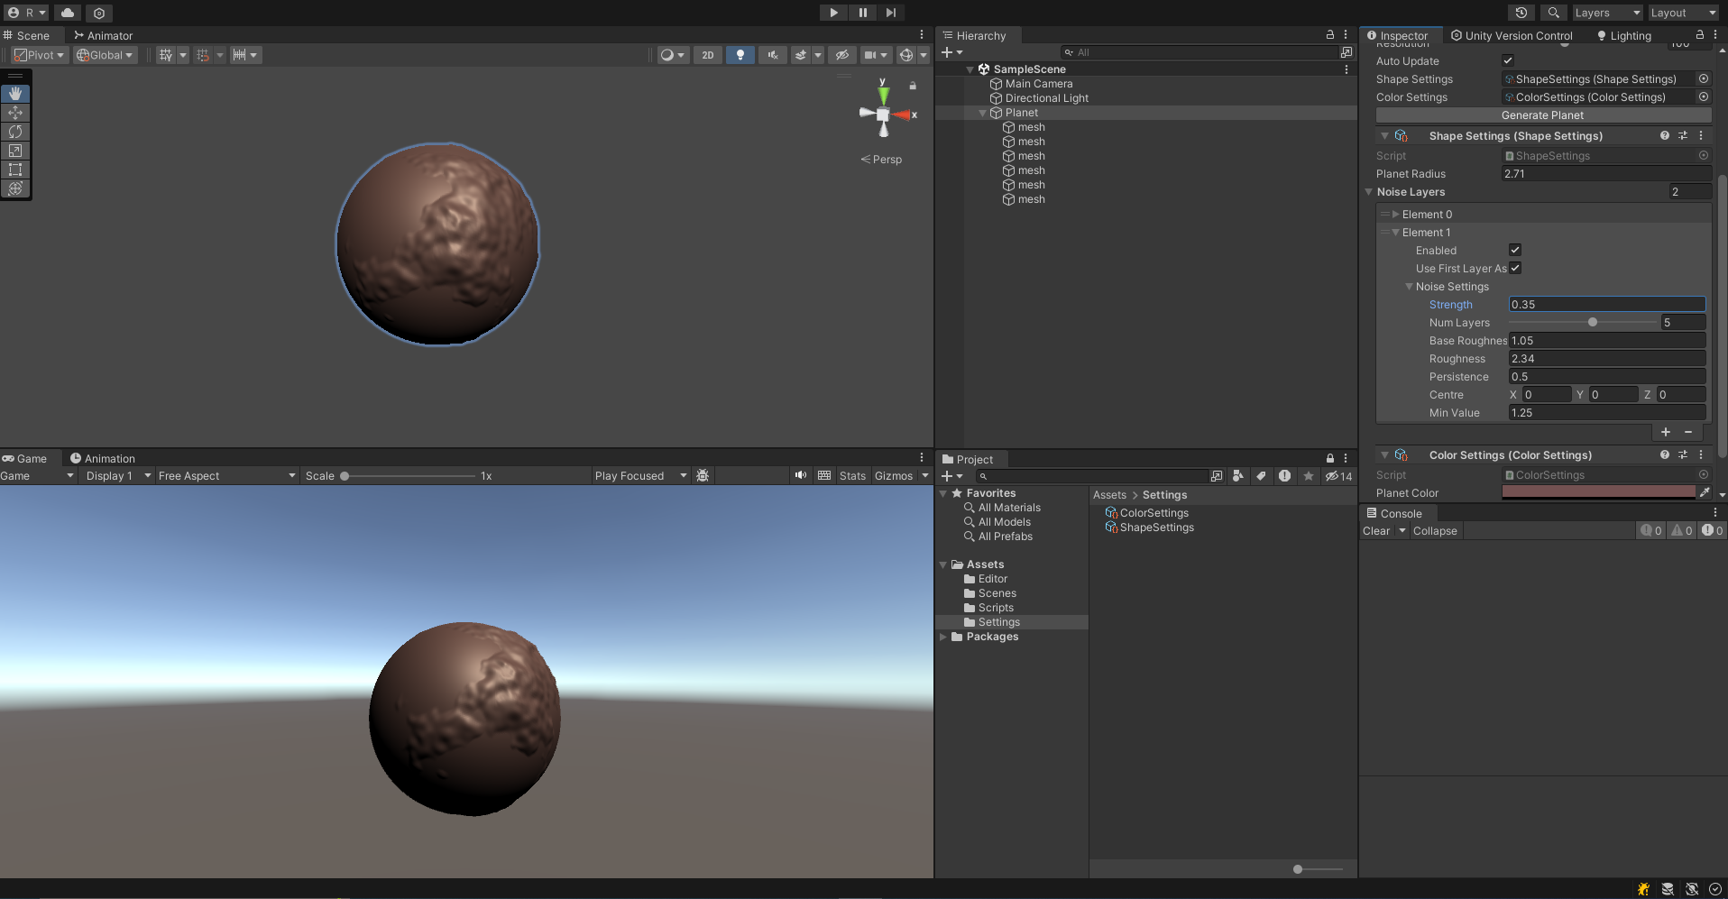
Task: Click the Generate Planet button
Action: pyautogui.click(x=1543, y=115)
